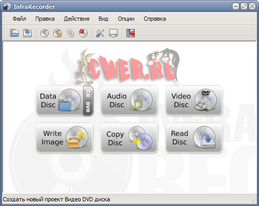Screen dimensions: 259x206
Task: Click the Read Disc button
Action: pos(194,138)
